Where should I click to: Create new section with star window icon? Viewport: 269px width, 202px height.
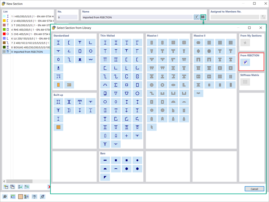coord(6,187)
